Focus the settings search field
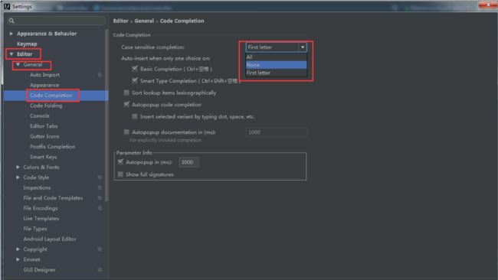This screenshot has height=280, width=498. click(57, 21)
